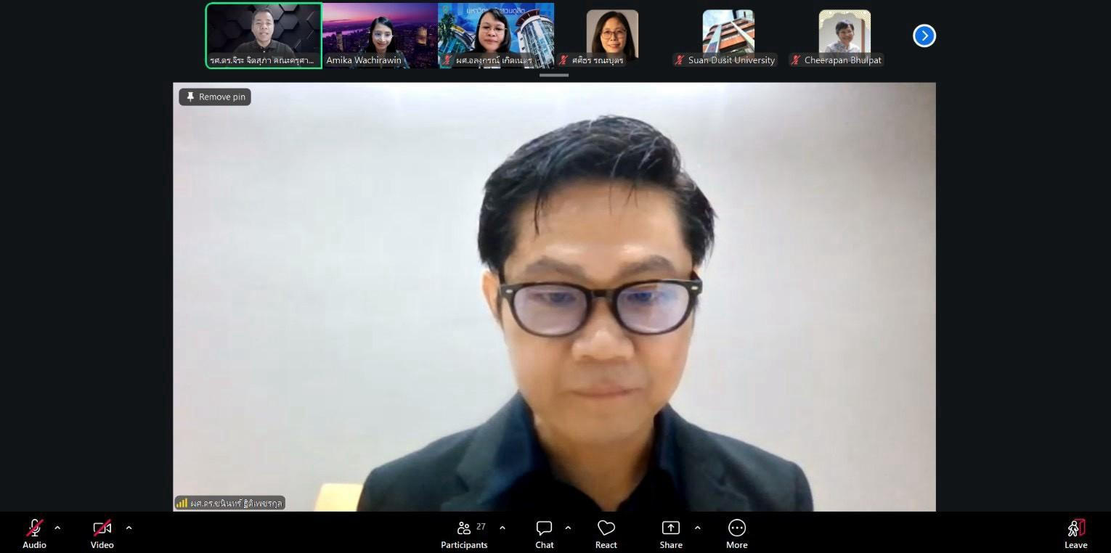Click the participant count "27"
This screenshot has width=1111, height=553.
[x=481, y=526]
